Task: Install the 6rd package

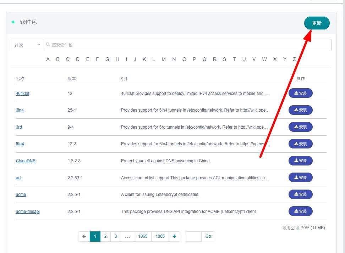Action: [301, 127]
